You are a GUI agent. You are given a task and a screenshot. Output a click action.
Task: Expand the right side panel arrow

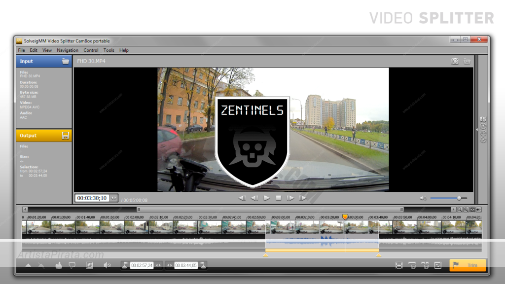coord(477,130)
